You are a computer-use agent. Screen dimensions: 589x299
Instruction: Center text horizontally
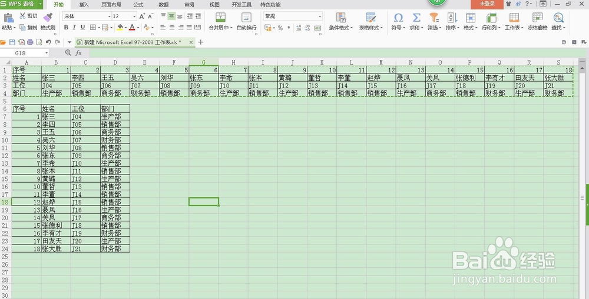click(171, 28)
